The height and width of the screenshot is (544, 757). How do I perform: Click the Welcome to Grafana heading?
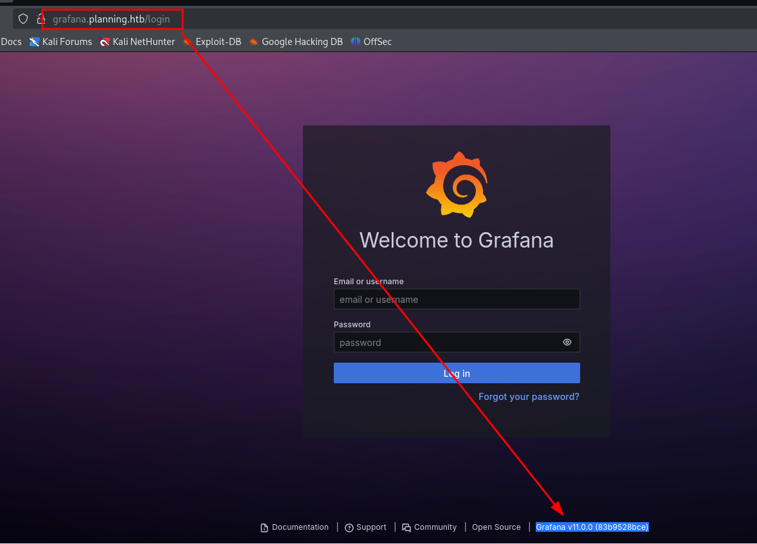(x=456, y=240)
